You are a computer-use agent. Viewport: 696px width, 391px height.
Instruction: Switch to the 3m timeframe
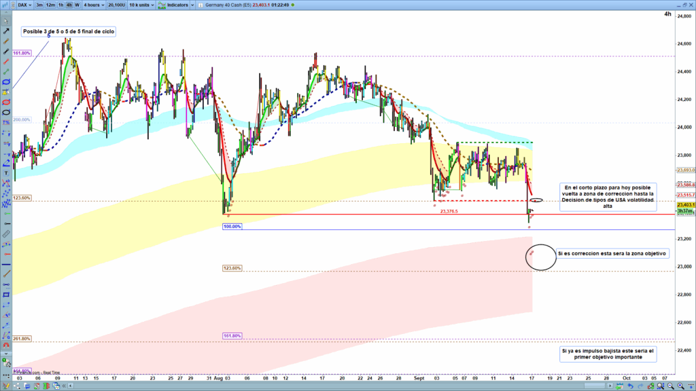[x=39, y=5]
